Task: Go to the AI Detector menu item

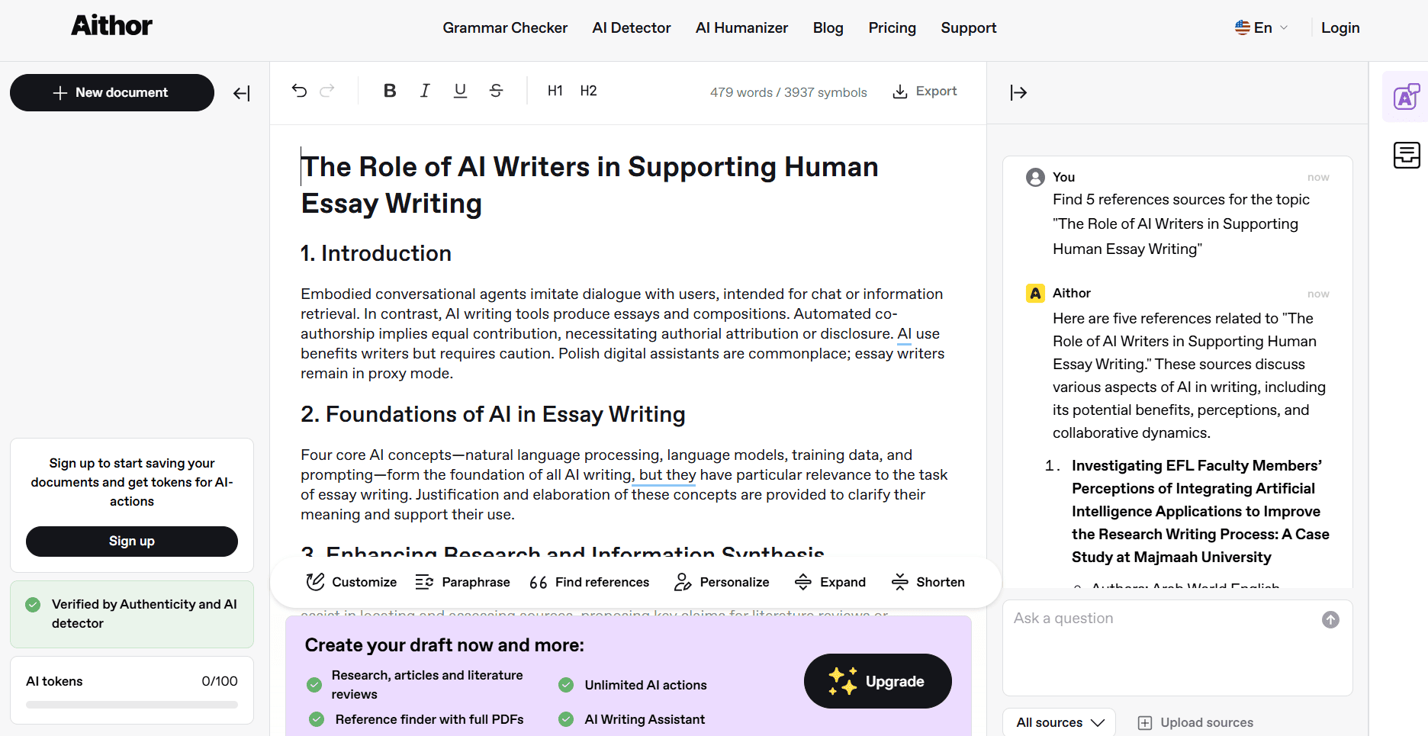Action: point(631,27)
